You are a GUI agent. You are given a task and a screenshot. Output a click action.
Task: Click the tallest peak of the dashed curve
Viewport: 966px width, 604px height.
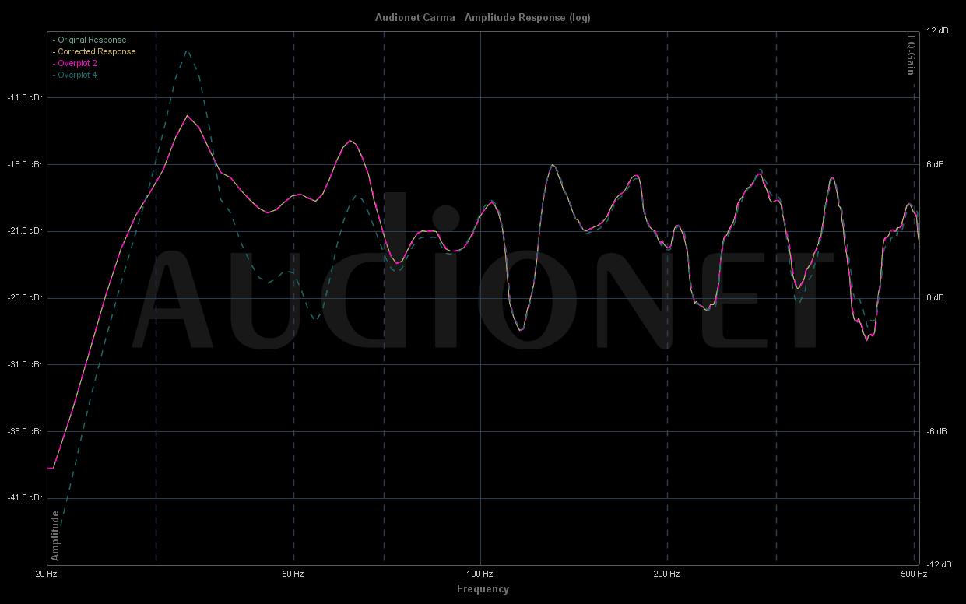point(187,51)
